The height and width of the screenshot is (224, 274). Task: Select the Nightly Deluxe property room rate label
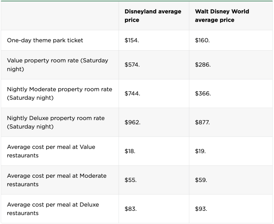pos(56,123)
